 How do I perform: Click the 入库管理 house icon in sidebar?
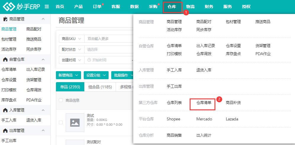point(5,110)
